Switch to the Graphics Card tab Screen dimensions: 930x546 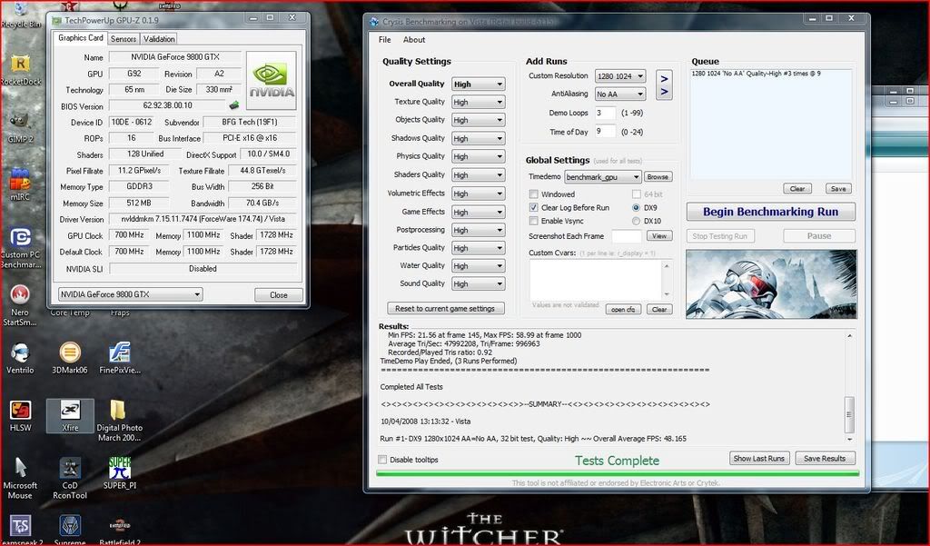(81, 38)
